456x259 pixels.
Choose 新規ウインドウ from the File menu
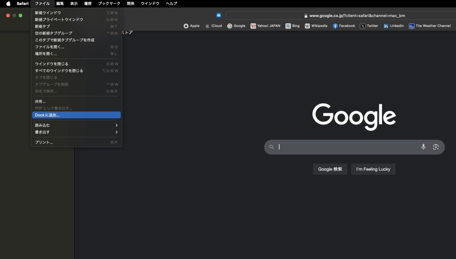pyautogui.click(x=76, y=13)
